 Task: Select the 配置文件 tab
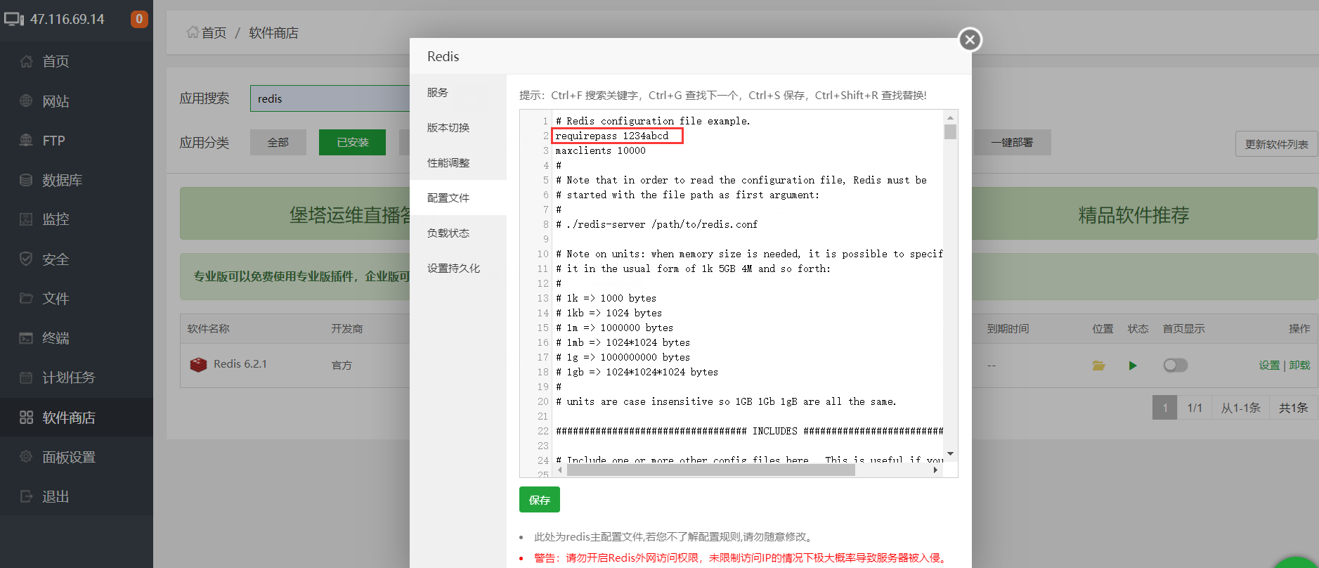458,198
